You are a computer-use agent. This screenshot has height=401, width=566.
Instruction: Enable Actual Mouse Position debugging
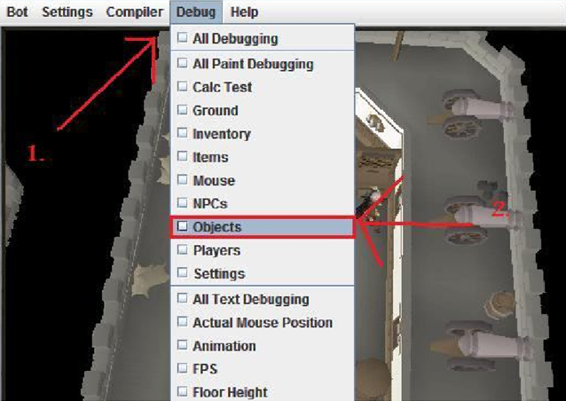(x=263, y=322)
